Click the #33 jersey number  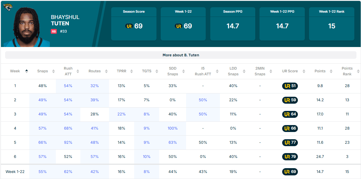click(x=63, y=31)
